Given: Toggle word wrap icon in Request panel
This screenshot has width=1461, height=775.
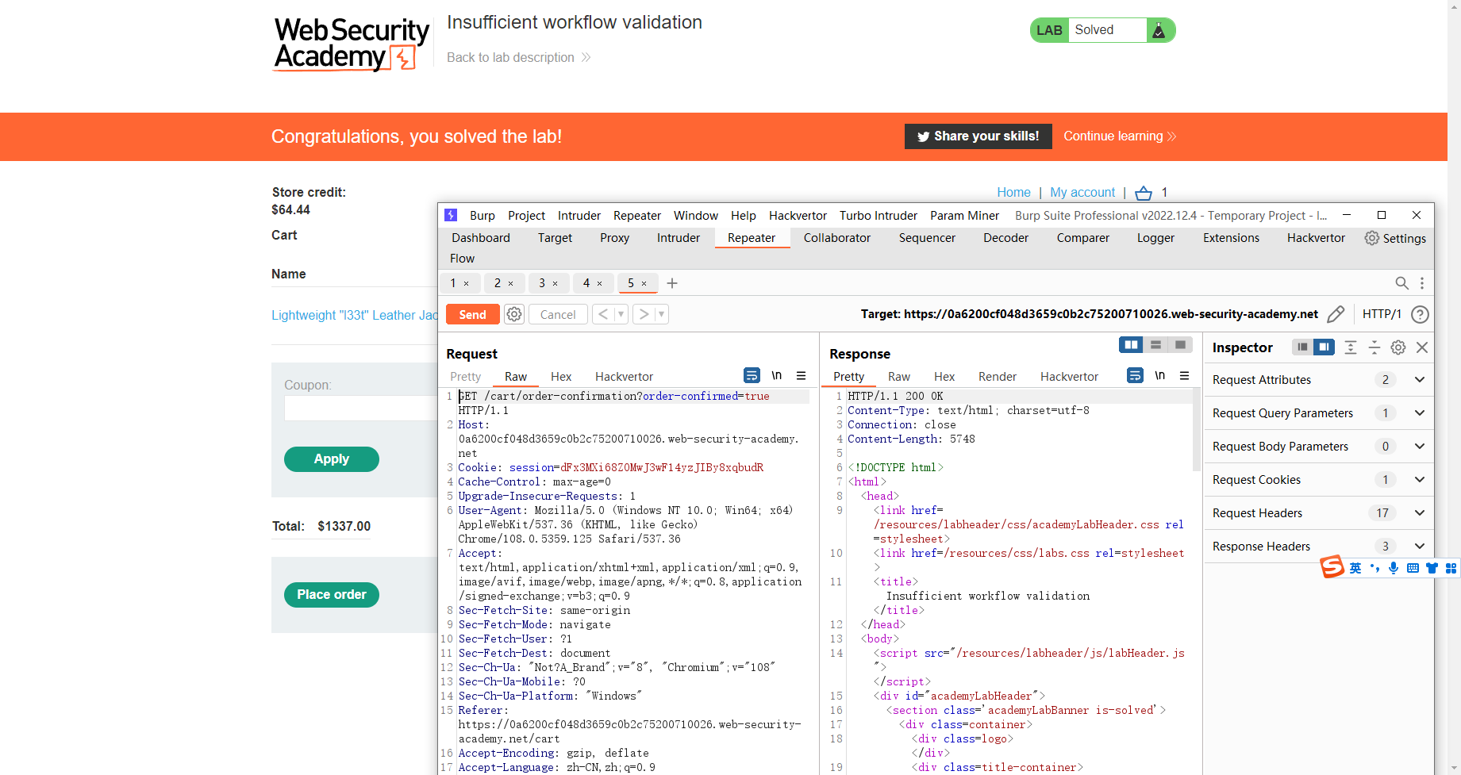Looking at the screenshot, I should (x=752, y=375).
